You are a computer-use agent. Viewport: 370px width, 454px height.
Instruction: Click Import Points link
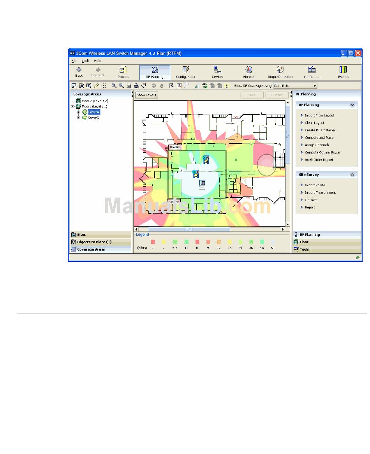tap(315, 185)
